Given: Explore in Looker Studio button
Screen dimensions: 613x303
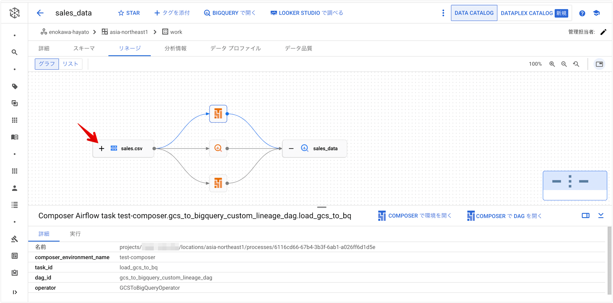Looking at the screenshot, I should tap(307, 13).
